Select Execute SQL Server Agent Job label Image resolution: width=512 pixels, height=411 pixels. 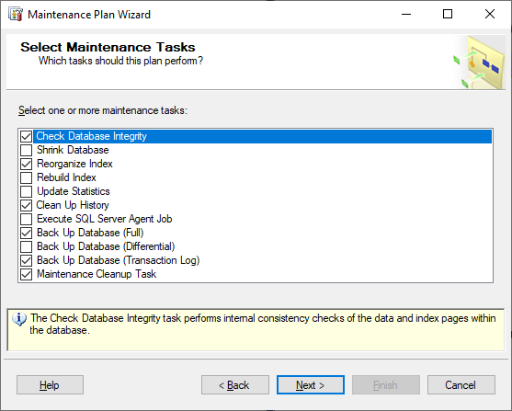(105, 219)
